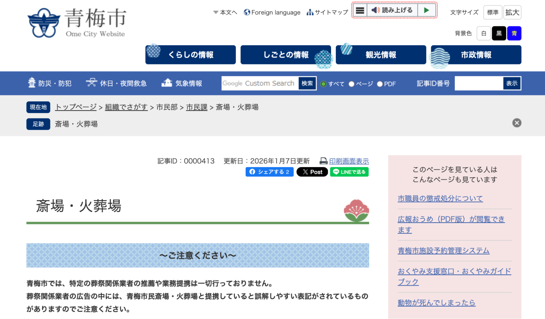Select 防災・防犯 in the blue navigation bar
Image resolution: width=545 pixels, height=319 pixels.
50,83
